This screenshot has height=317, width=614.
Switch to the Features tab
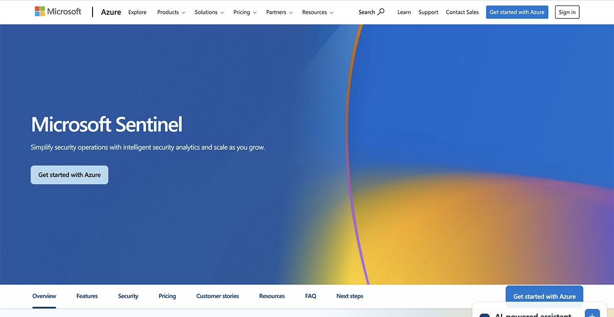[86, 296]
